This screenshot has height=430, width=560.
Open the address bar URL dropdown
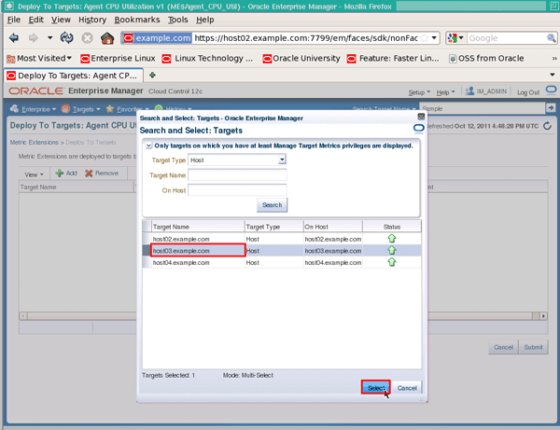[x=434, y=38]
